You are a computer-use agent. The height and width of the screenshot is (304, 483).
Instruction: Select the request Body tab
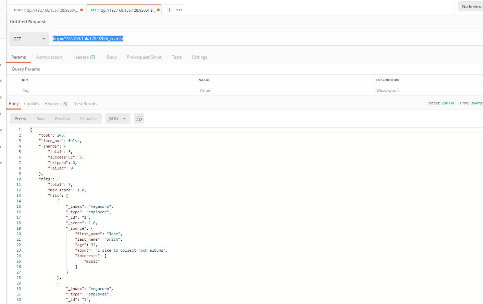coord(112,57)
